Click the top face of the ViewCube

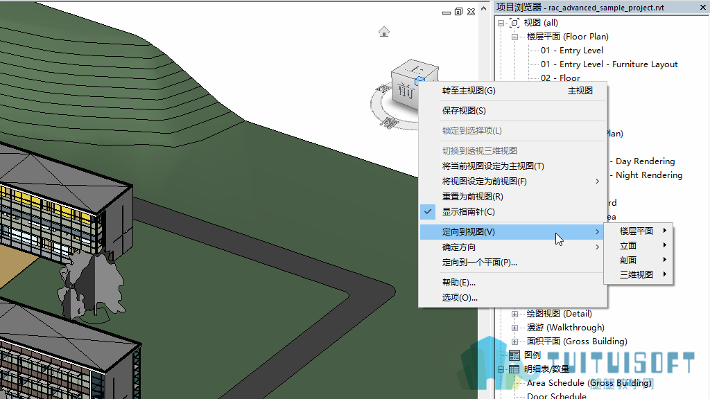[x=415, y=69]
